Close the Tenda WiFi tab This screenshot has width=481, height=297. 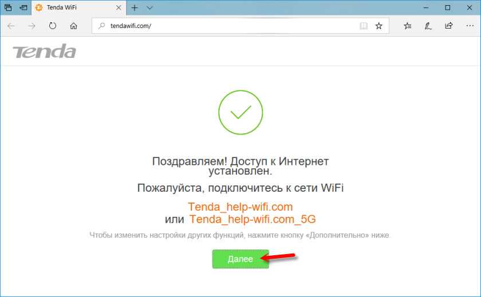tap(119, 7)
